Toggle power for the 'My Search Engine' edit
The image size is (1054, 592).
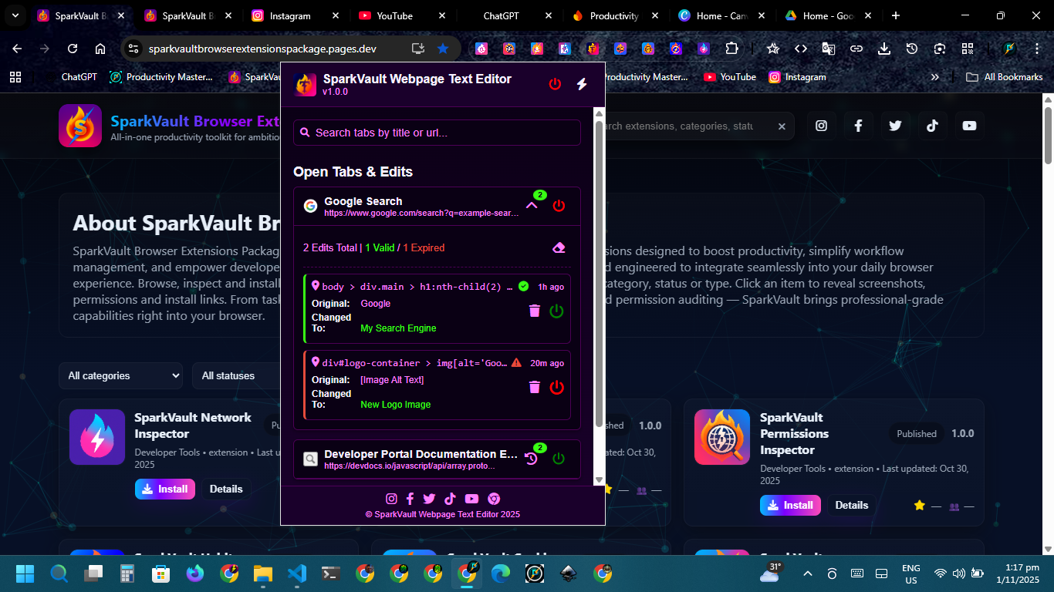556,311
